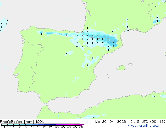Click the Ibiza island outline on the map
This screenshot has width=166, height=128.
pyautogui.click(x=108, y=75)
